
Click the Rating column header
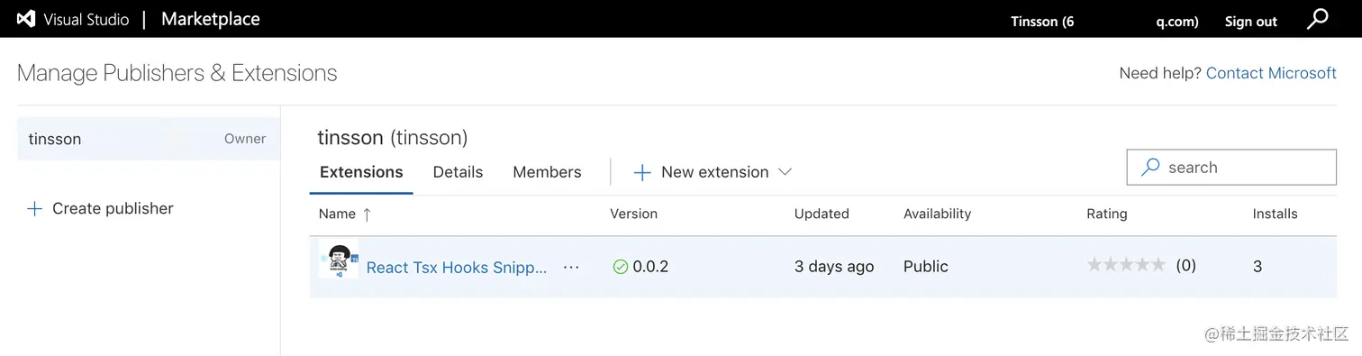pos(1106,214)
